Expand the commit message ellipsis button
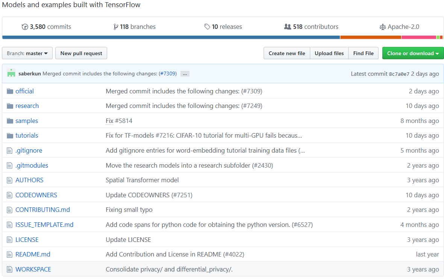The image size is (444, 279). tap(185, 74)
